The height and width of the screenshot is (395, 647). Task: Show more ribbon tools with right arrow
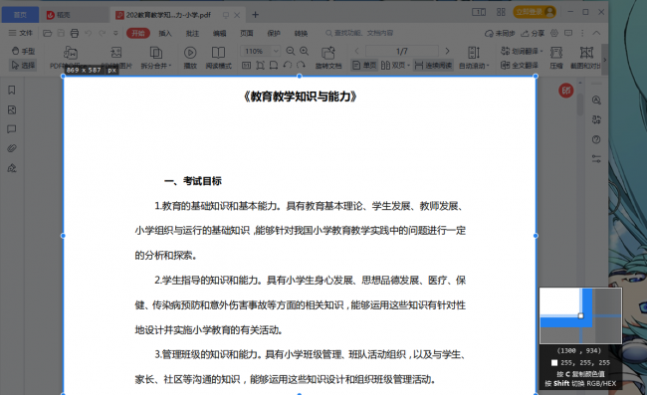point(605,60)
